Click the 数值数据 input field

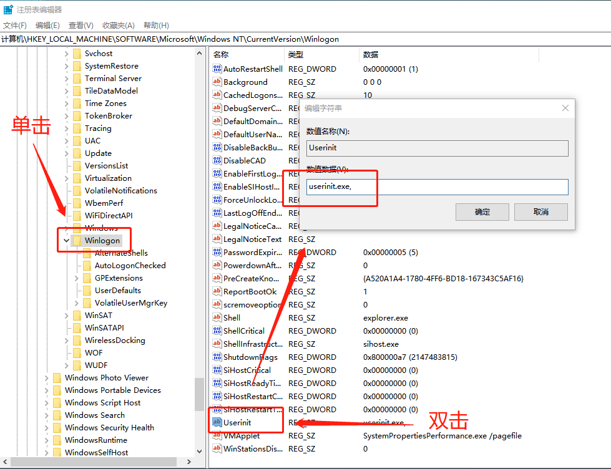437,187
